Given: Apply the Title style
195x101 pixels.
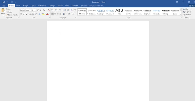Looking at the screenshot, I should pyautogui.click(x=119, y=12).
